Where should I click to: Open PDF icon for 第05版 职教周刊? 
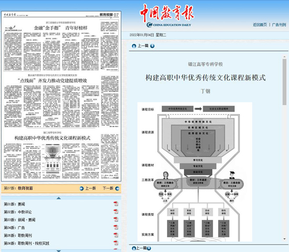[116, 235]
